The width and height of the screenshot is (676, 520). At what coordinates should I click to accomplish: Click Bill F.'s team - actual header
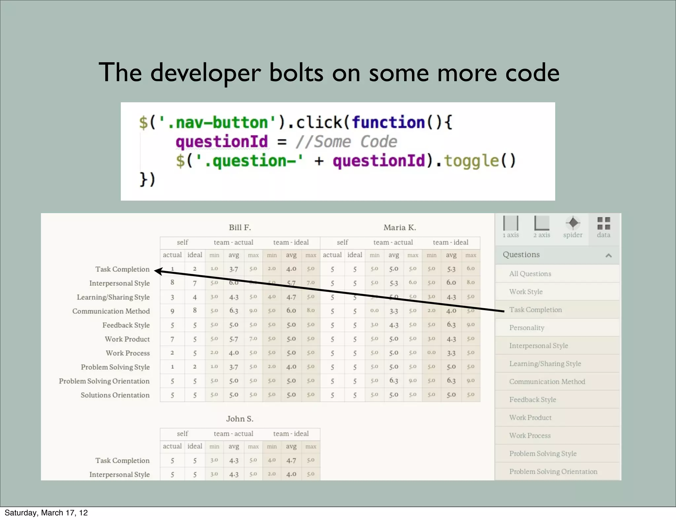click(233, 243)
